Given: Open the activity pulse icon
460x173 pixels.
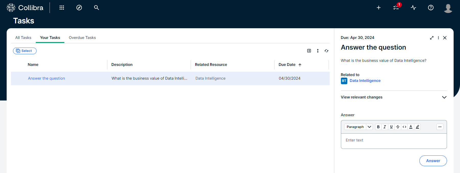Looking at the screenshot, I should pos(413,8).
